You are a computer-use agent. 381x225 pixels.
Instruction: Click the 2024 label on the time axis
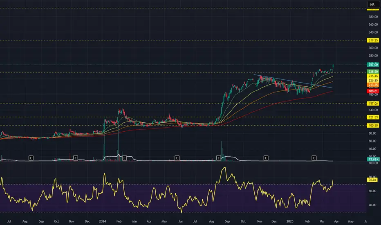pyautogui.click(x=103, y=221)
